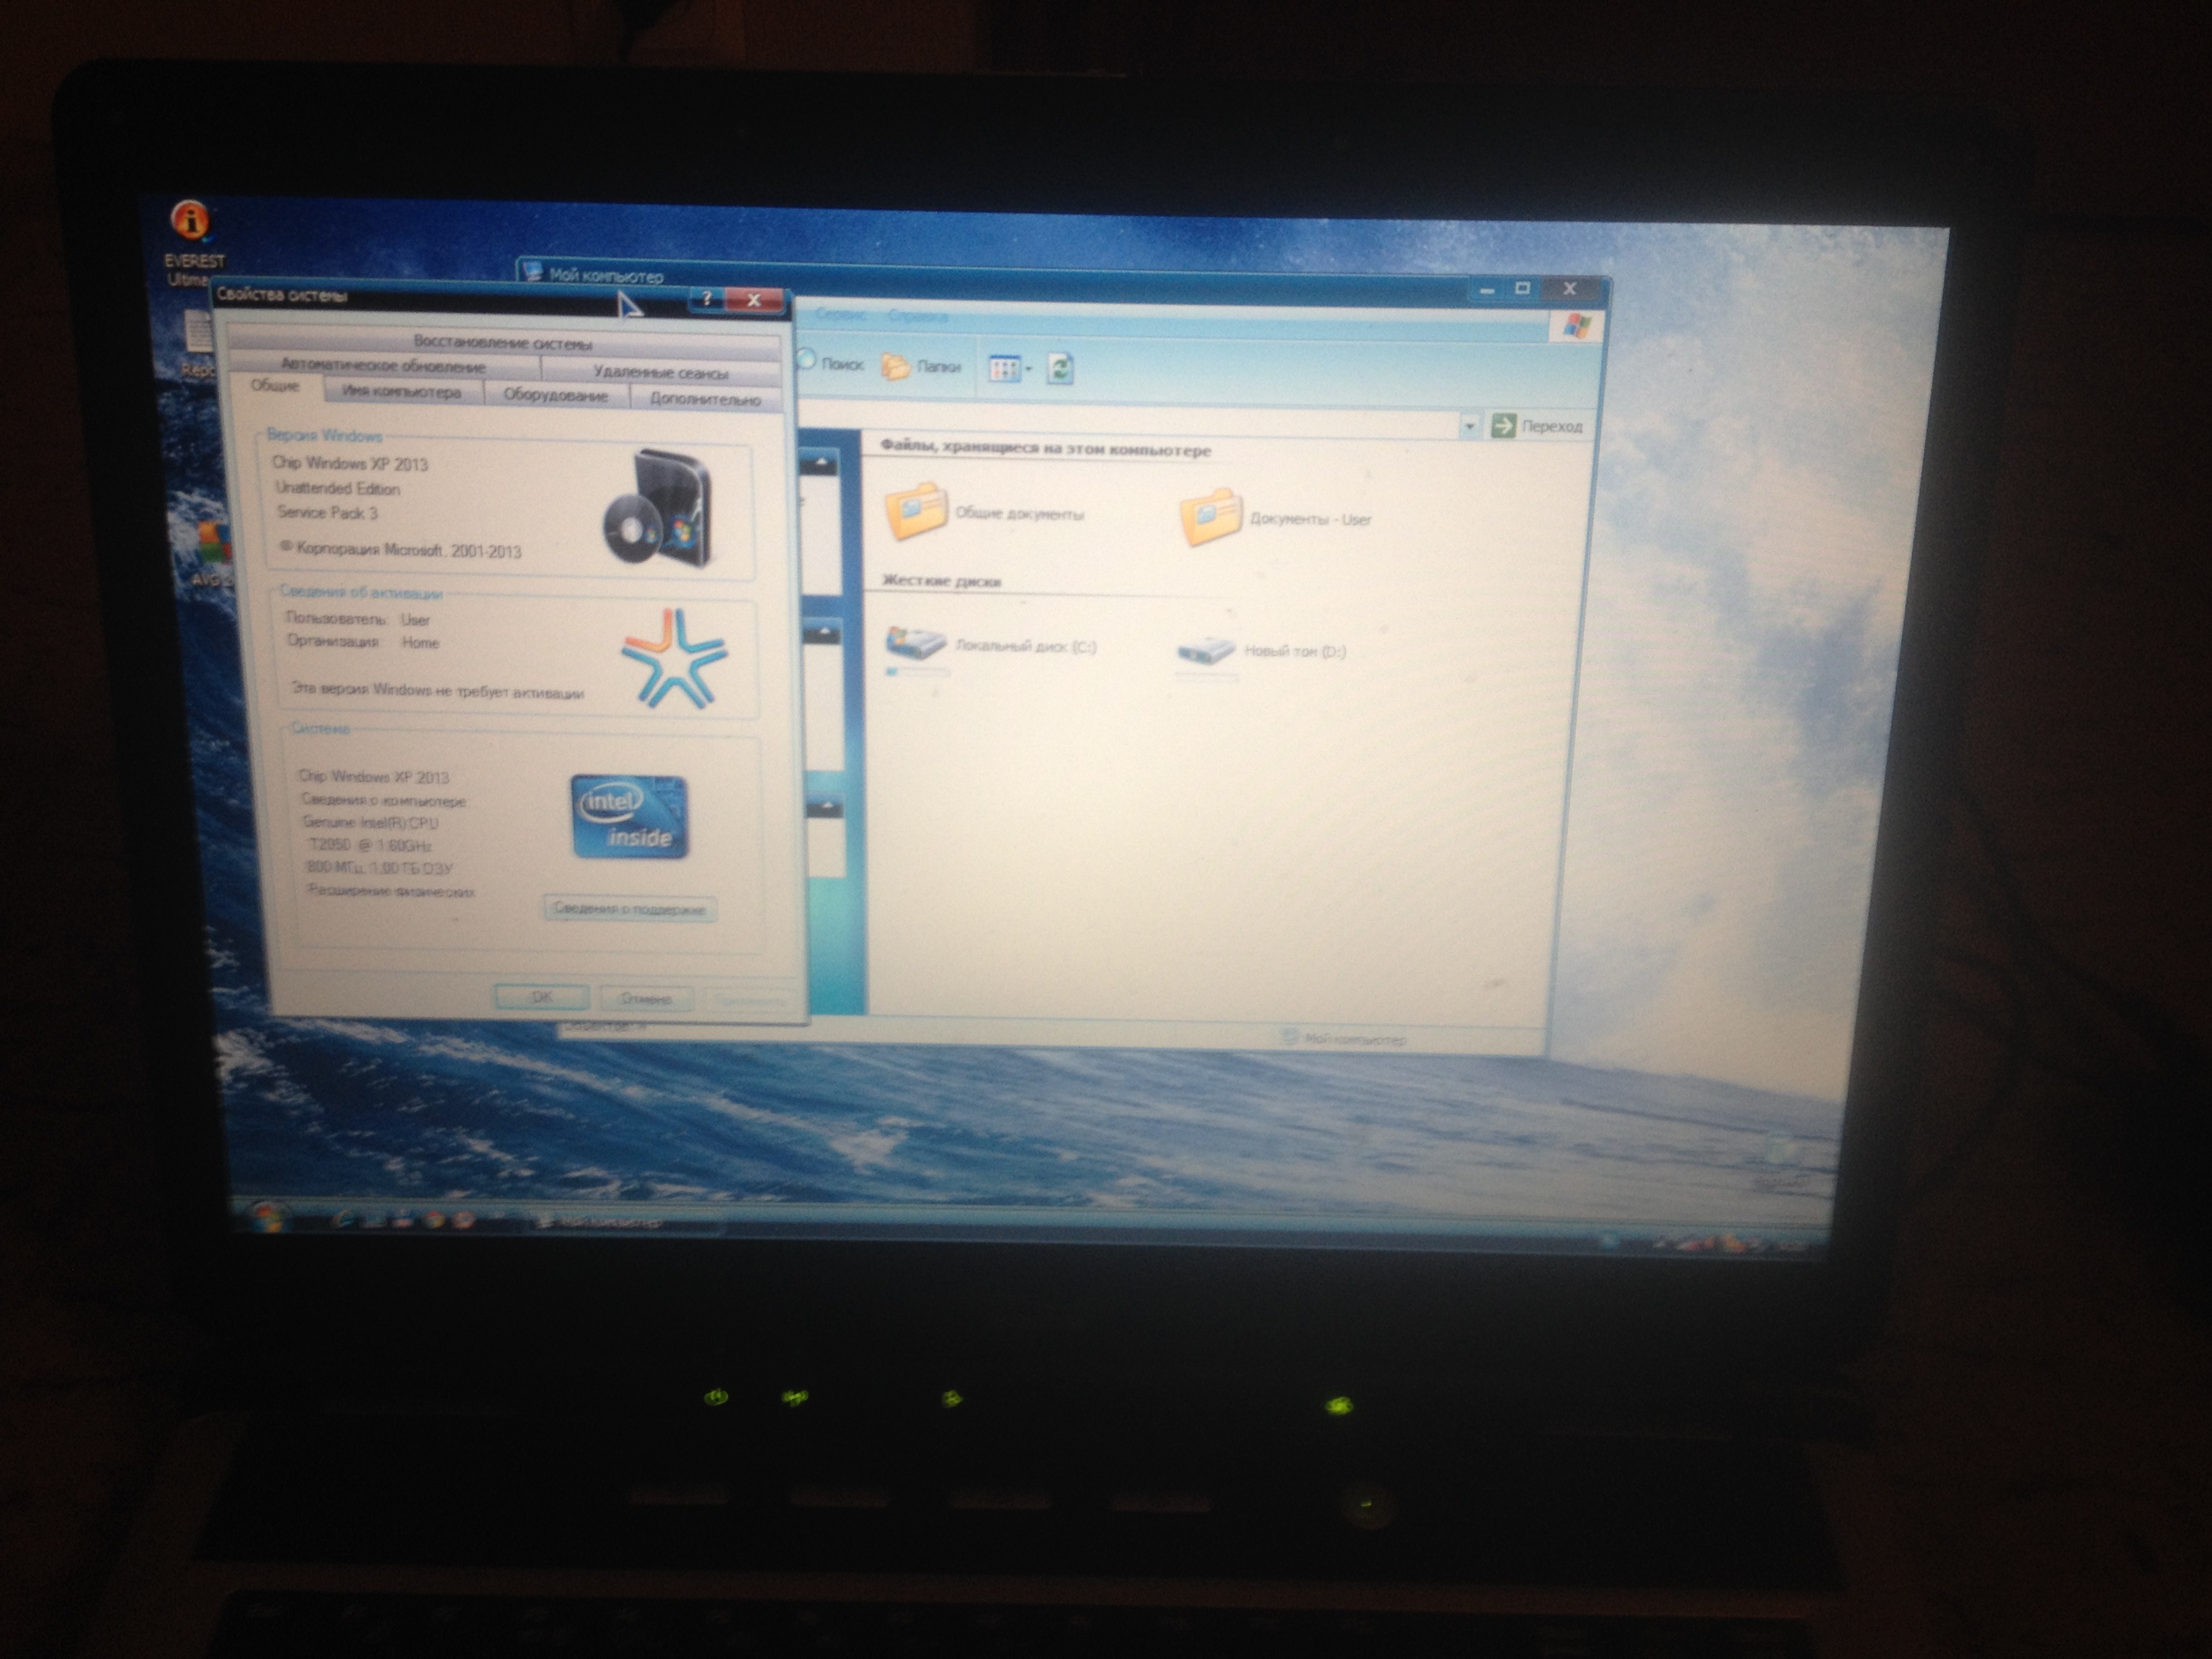Click the green Переход go arrow
This screenshot has height=1659, width=2212.
click(1503, 426)
